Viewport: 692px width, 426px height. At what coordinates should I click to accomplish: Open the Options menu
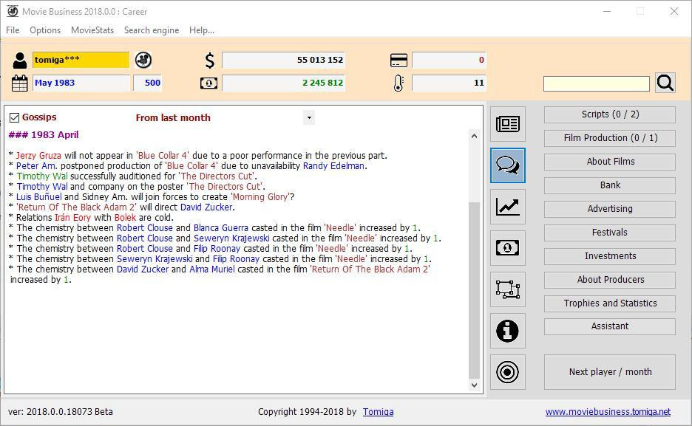[x=45, y=30]
